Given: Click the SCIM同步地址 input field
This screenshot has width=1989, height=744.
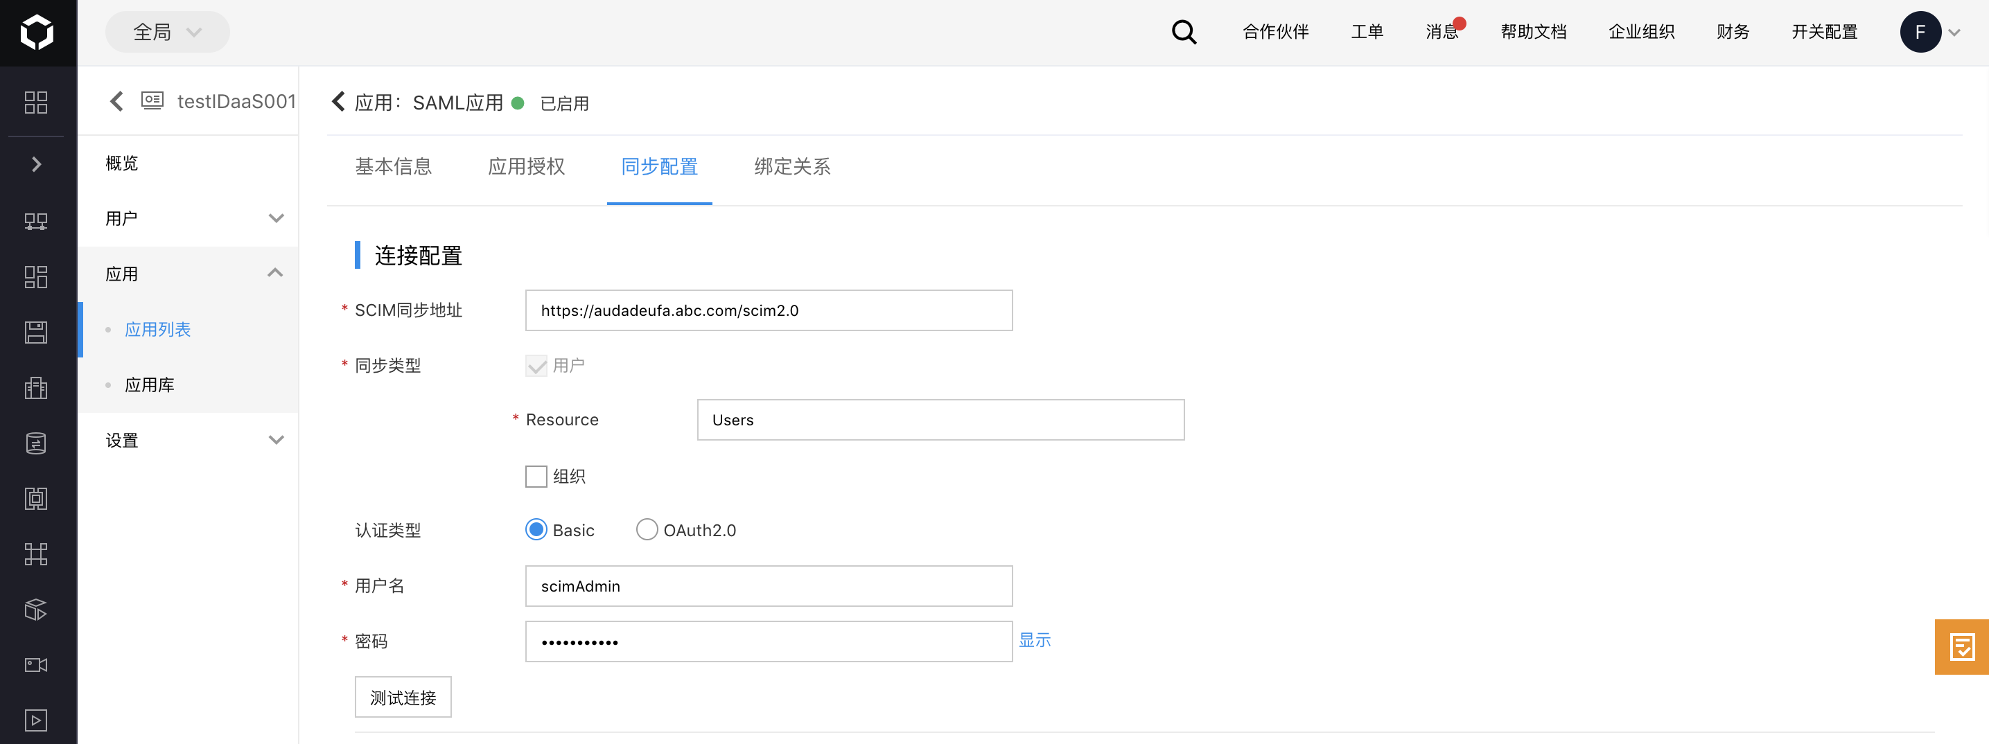Looking at the screenshot, I should (x=769, y=310).
